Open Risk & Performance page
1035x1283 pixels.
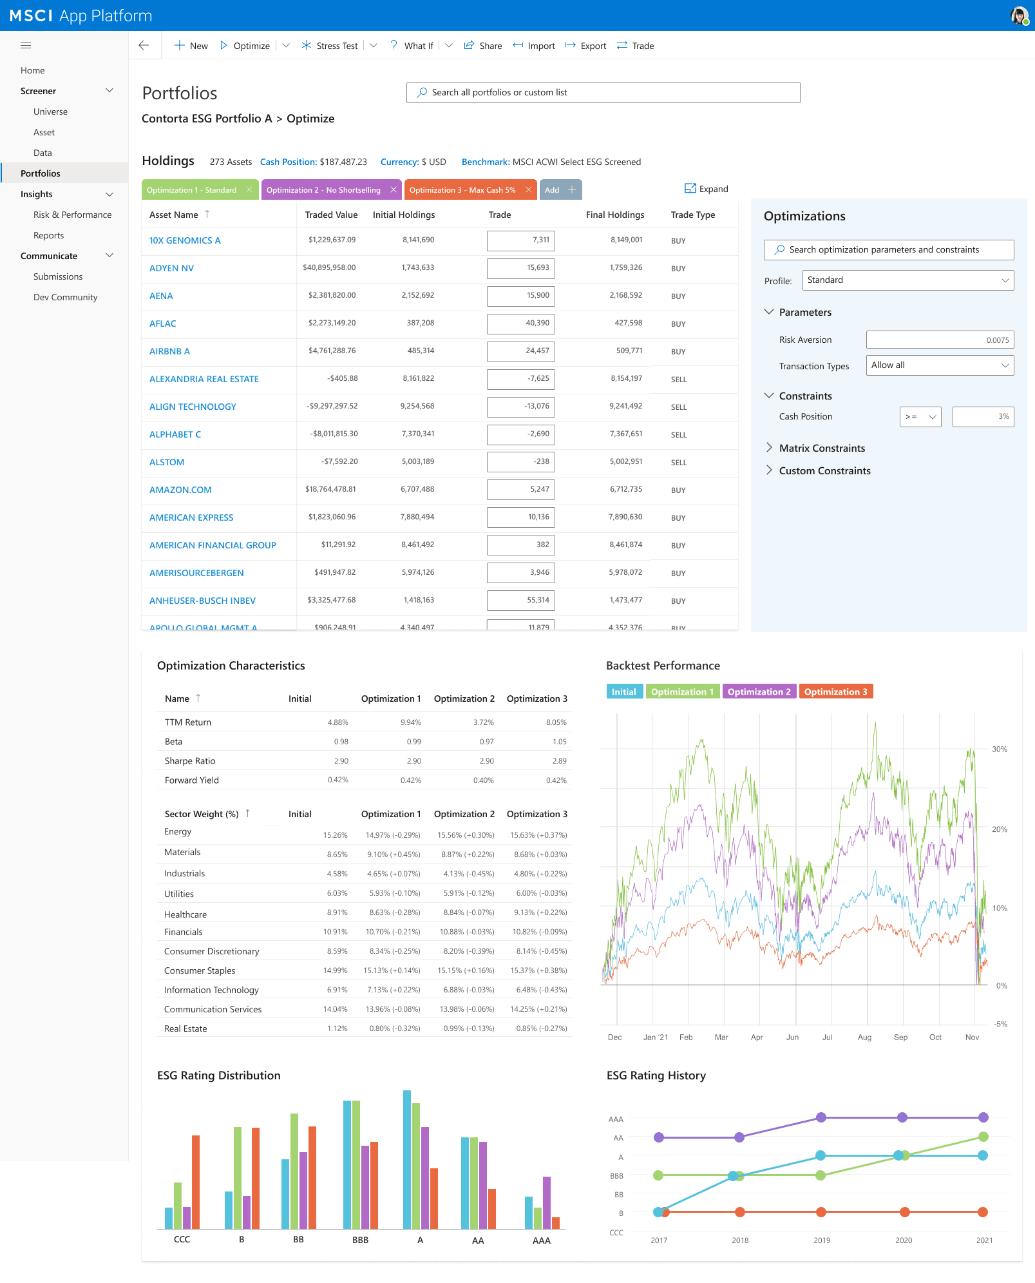(72, 215)
